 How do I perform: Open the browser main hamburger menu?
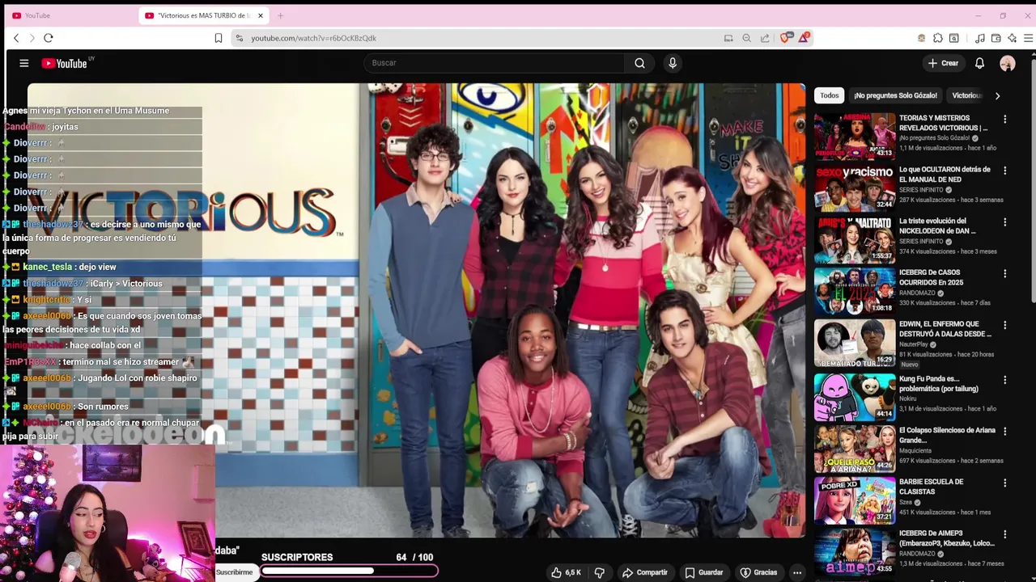pyautogui.click(x=1028, y=38)
